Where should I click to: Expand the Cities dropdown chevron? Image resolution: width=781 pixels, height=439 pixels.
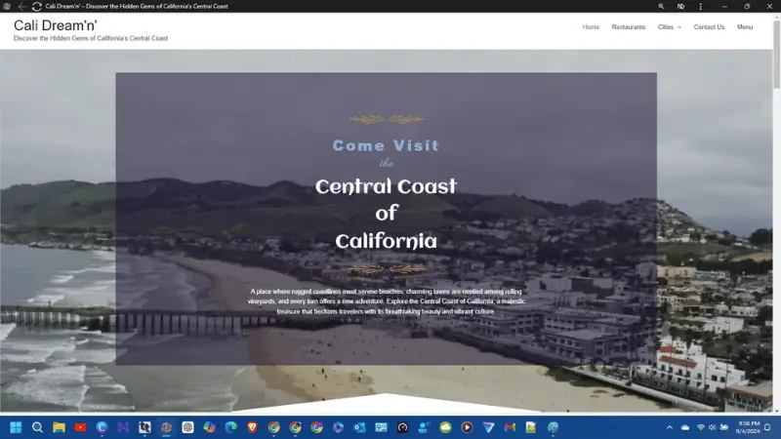(x=678, y=27)
